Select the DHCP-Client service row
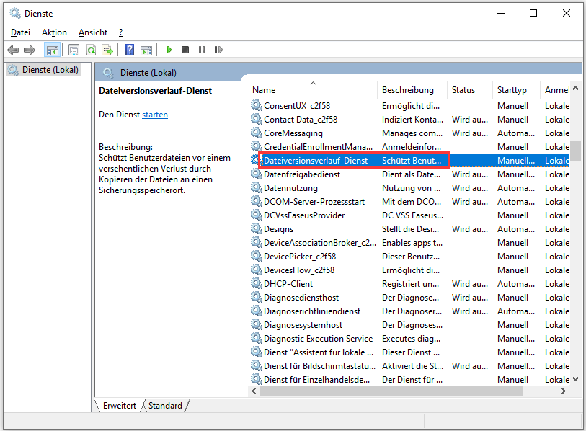The image size is (586, 431). 290,284
